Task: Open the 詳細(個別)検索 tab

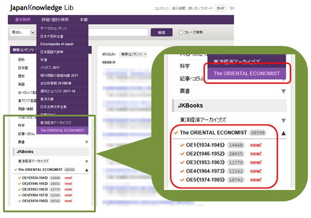Action: [x=55, y=20]
